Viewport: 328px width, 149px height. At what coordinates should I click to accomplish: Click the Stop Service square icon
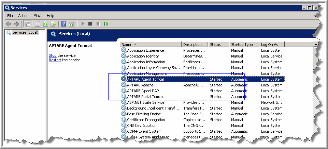[x=90, y=24]
